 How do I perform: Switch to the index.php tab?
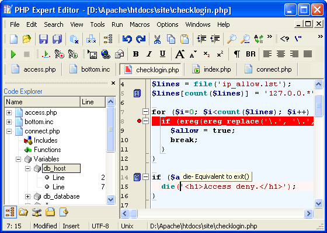pos(211,69)
